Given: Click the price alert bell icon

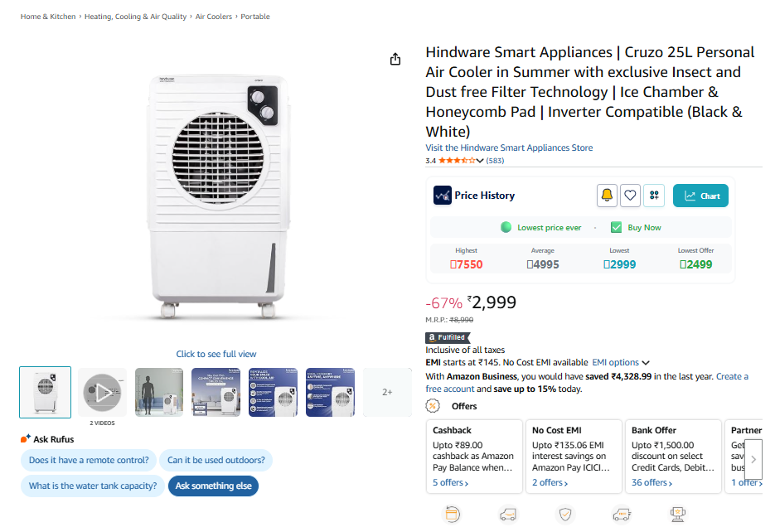Looking at the screenshot, I should [x=607, y=196].
